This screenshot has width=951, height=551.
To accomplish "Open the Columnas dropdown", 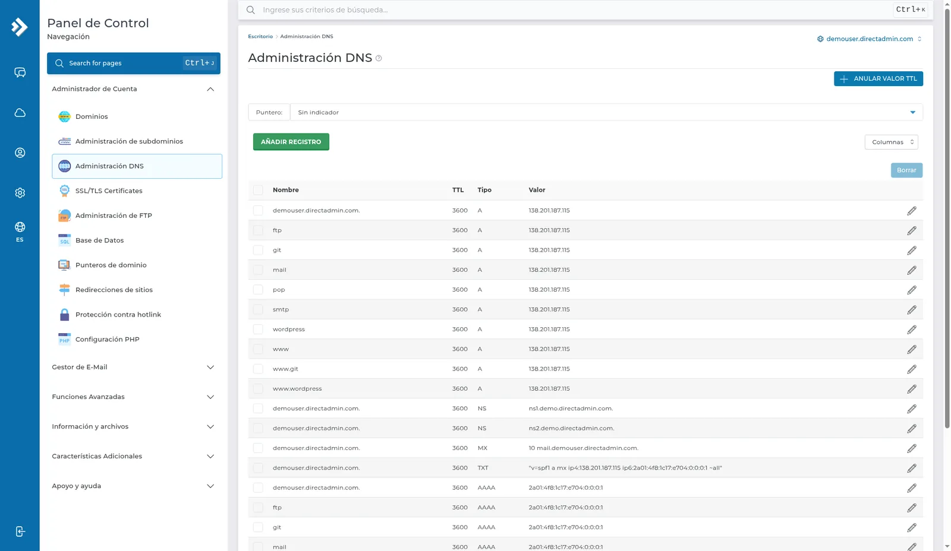I will (891, 142).
